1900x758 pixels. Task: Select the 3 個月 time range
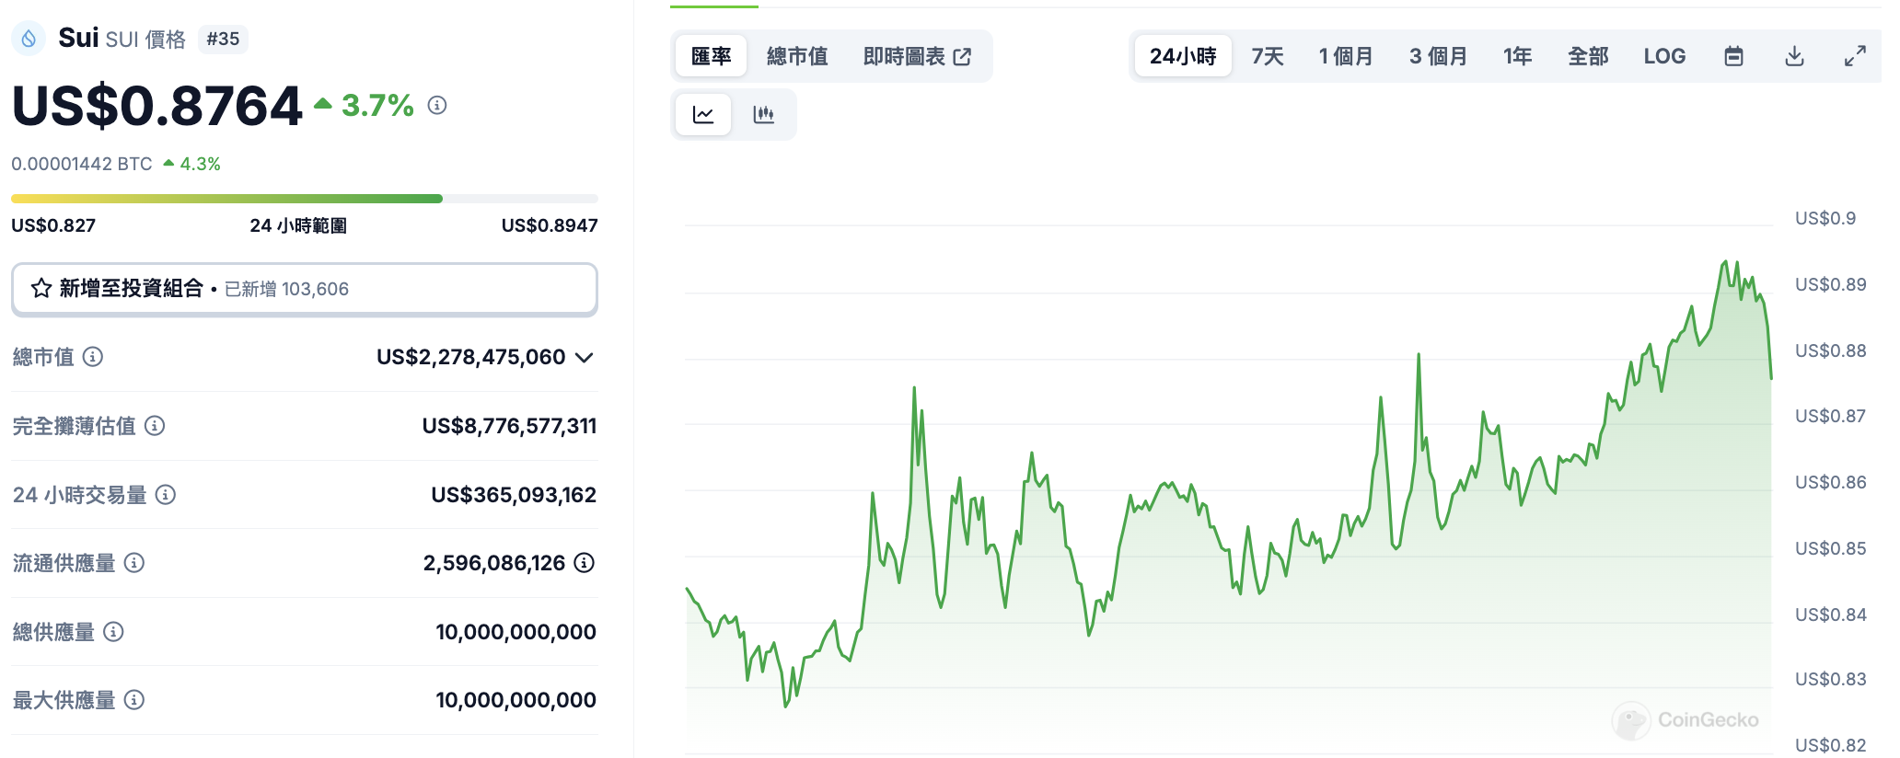tap(1438, 56)
